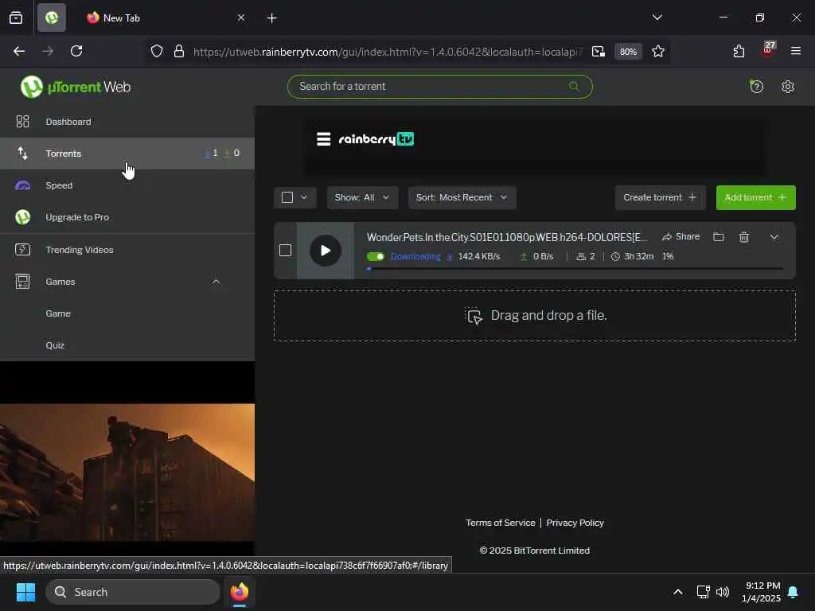
Task: Click the Drag and drop a file area
Action: click(534, 316)
